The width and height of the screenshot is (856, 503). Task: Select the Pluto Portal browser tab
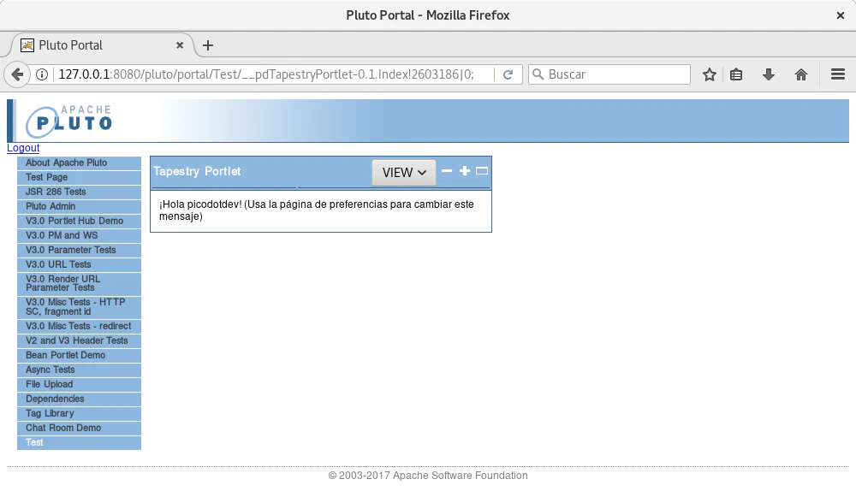(94, 45)
